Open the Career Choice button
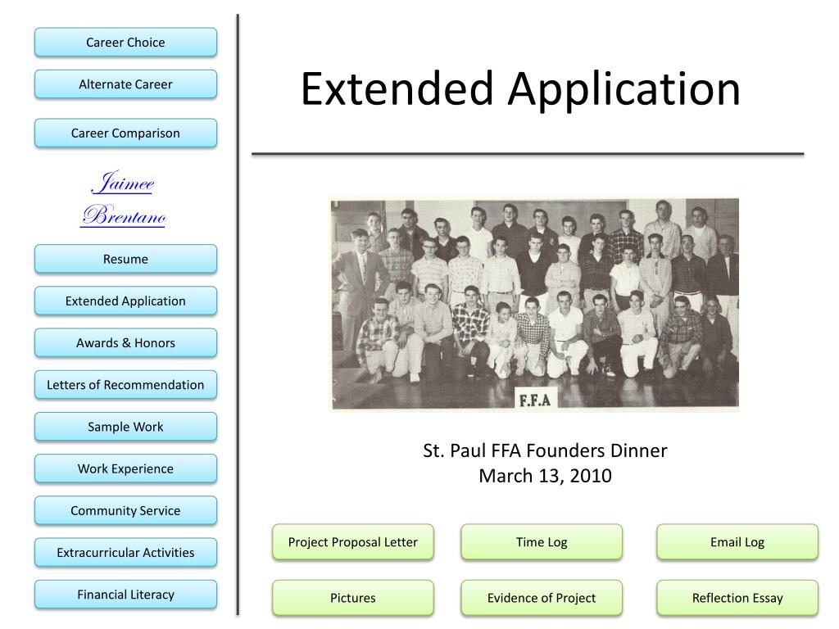 [x=125, y=43]
